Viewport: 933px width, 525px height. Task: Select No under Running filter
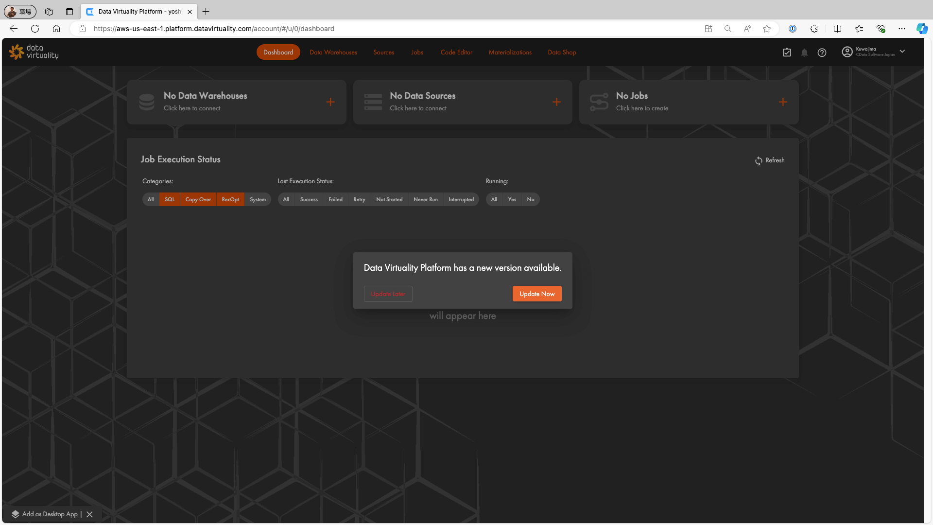click(x=531, y=199)
